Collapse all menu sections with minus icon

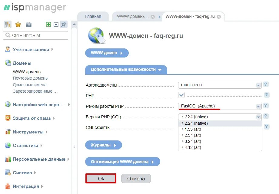pos(56,25)
